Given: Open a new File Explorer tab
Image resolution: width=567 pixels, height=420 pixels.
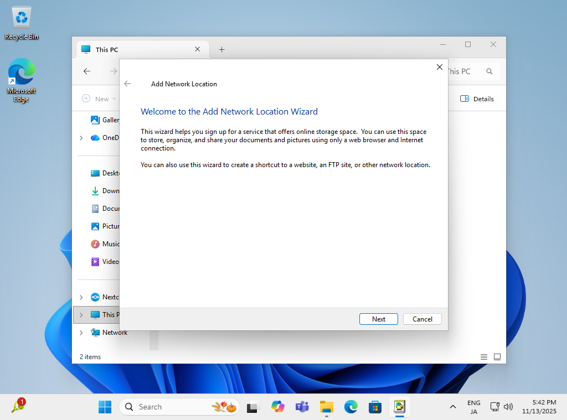Looking at the screenshot, I should click(x=221, y=49).
